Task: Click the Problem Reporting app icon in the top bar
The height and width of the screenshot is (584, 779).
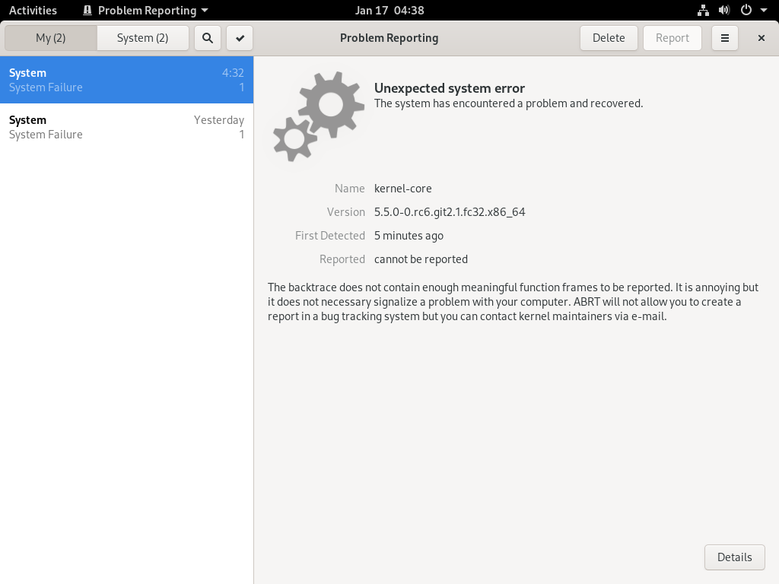Action: point(87,11)
